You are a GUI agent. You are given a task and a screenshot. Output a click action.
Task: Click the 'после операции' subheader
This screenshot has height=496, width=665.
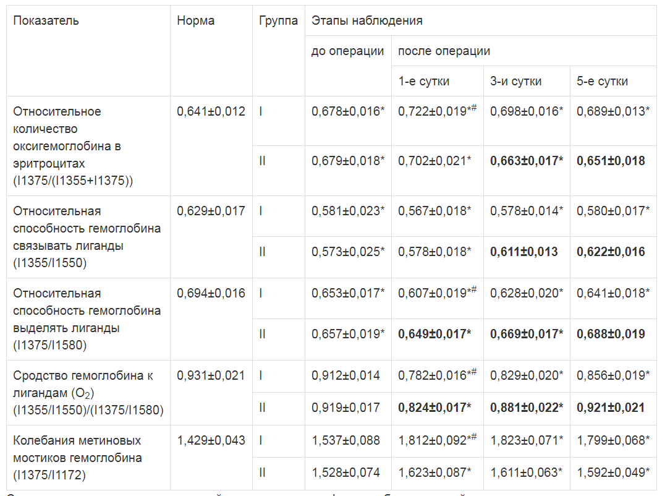click(x=444, y=51)
